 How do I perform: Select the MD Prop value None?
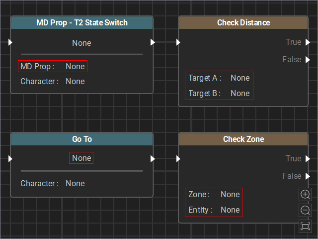(x=75, y=66)
